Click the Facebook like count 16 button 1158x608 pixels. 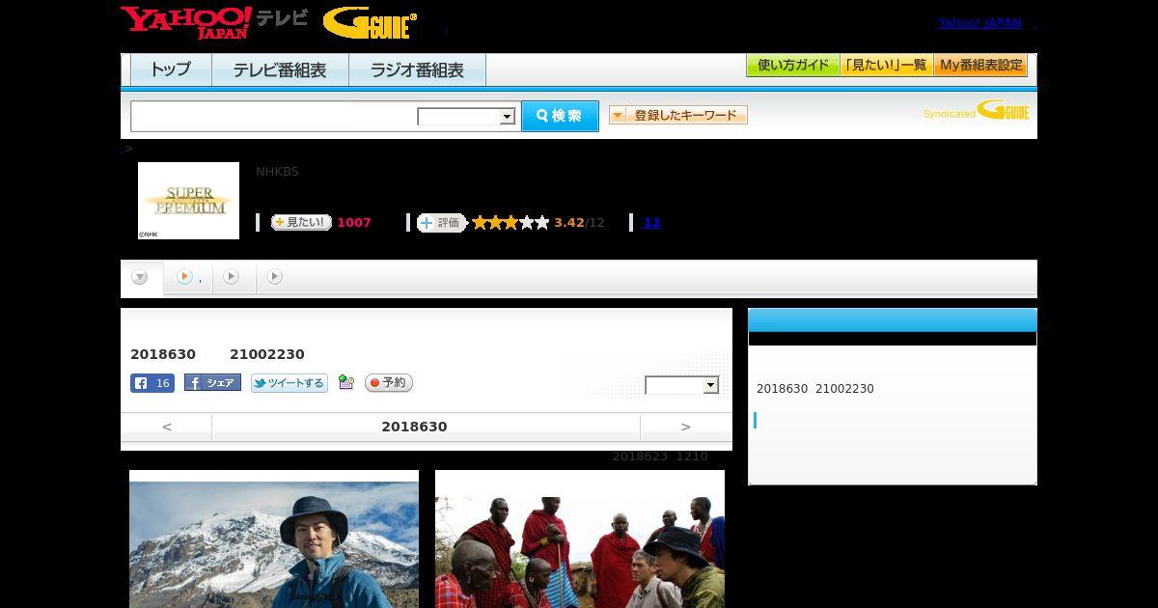pos(152,383)
